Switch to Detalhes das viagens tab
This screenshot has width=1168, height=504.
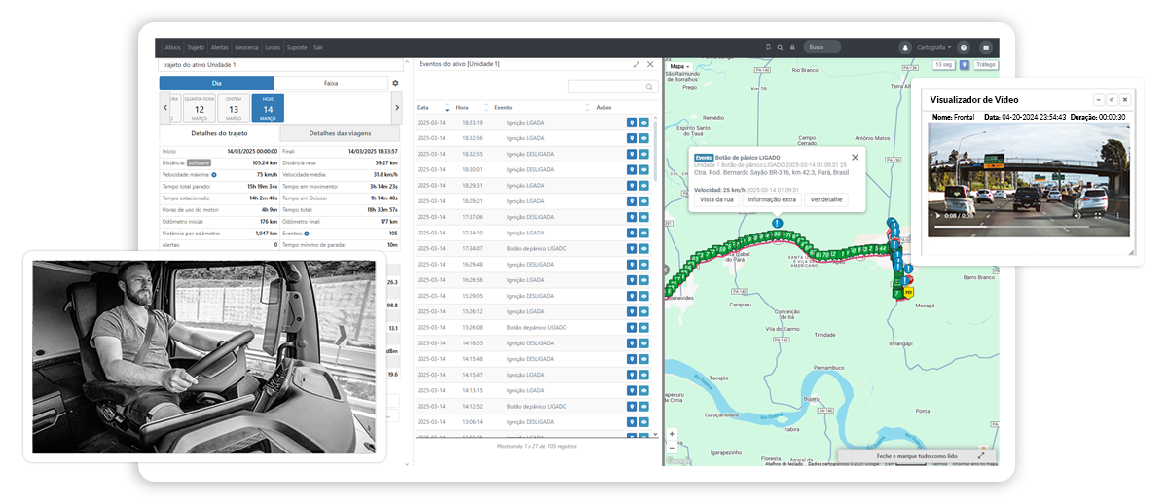(339, 133)
